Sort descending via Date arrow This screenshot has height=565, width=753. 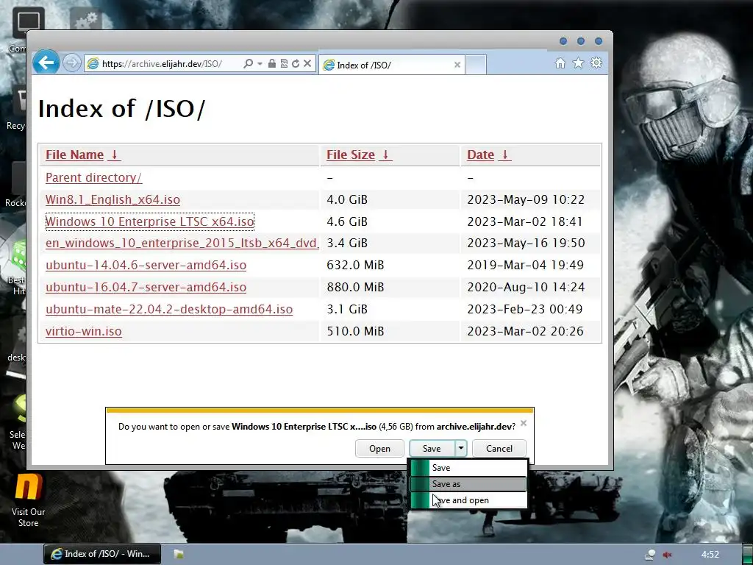tap(504, 154)
